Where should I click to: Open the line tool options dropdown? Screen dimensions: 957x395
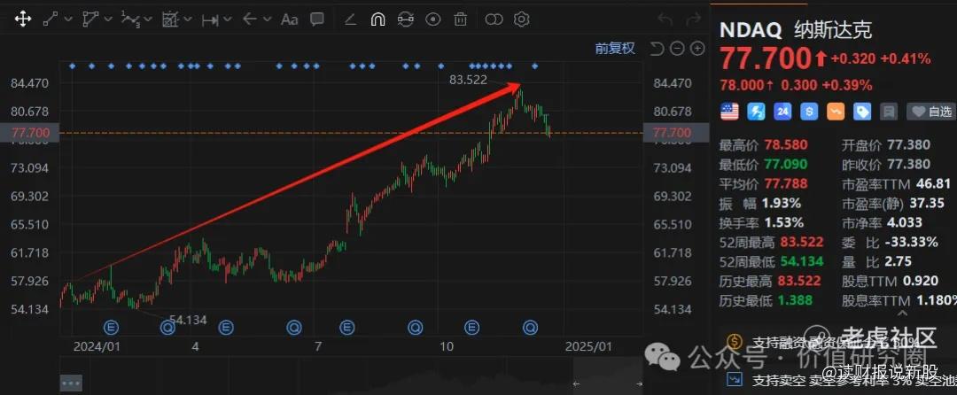click(68, 19)
